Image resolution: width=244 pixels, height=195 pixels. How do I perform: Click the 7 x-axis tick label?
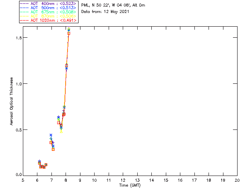point(51,180)
